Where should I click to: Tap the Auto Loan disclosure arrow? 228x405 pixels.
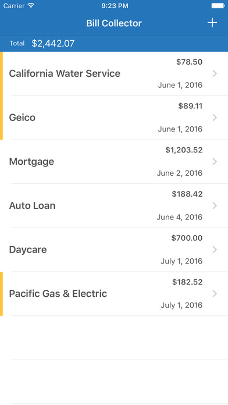point(215,205)
